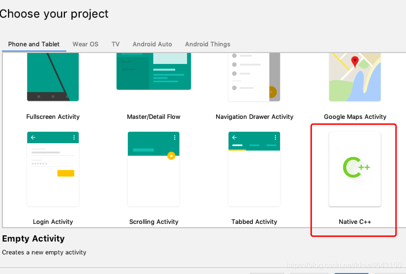Click the overflow dots in Login Activity preview
Viewport: 406px width, 274px height.
point(74,137)
